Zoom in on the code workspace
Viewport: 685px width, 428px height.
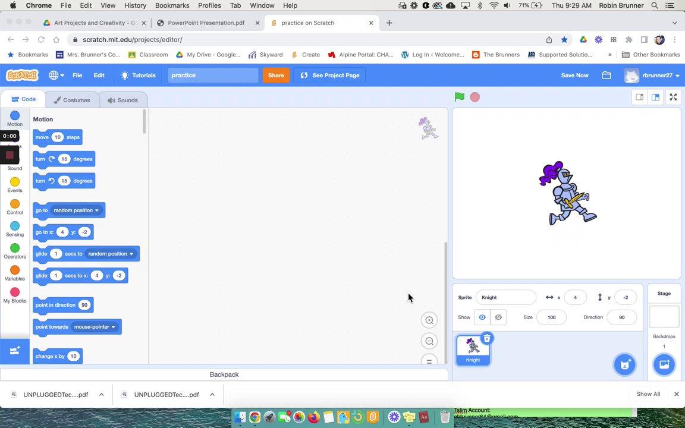coord(429,320)
